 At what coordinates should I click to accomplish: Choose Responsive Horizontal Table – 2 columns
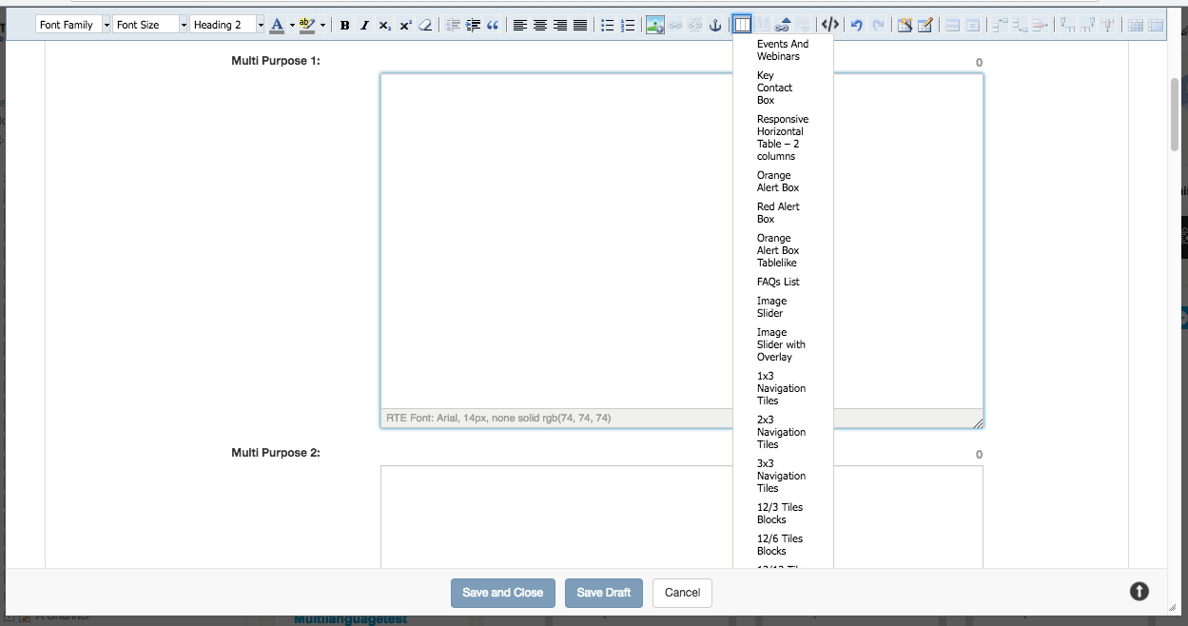point(783,138)
